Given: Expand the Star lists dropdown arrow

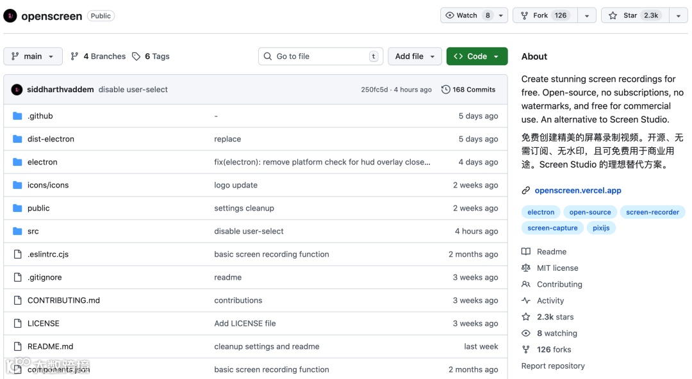Looking at the screenshot, I should click(x=679, y=15).
